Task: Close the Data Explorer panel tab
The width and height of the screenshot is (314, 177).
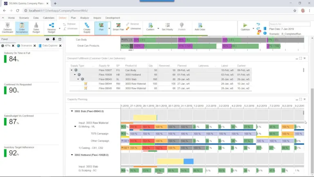Action: (60, 45)
